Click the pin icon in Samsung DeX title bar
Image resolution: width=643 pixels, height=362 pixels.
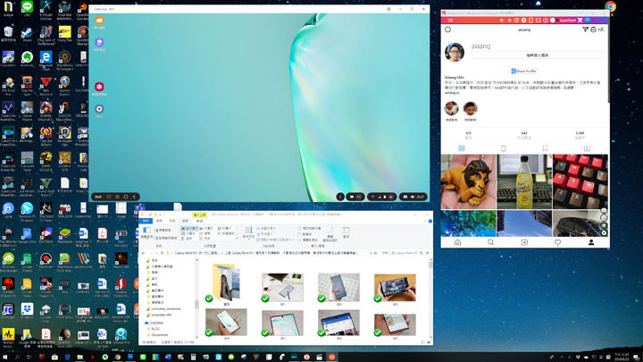tap(388, 9)
